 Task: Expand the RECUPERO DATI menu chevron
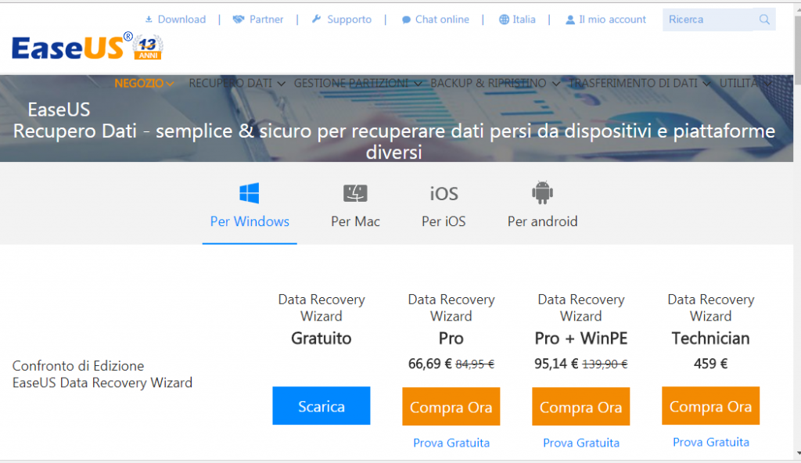click(x=281, y=84)
